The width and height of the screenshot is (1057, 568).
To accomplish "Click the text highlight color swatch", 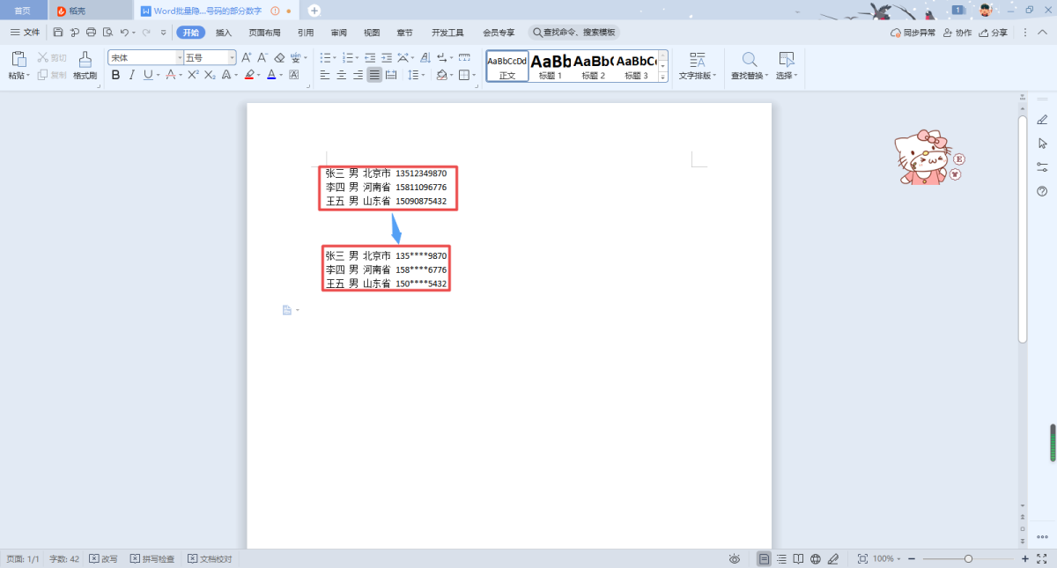I will pyautogui.click(x=249, y=75).
